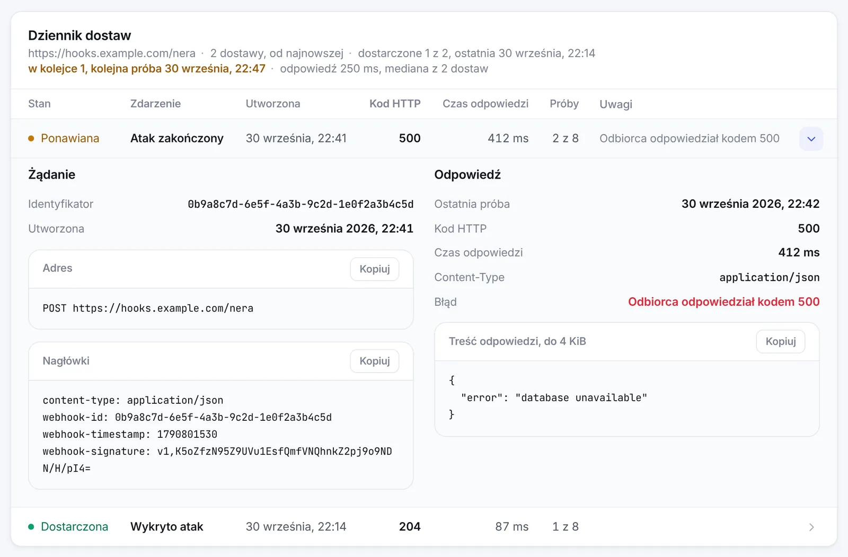Screen dimensions: 848x557
Task: Click the 204 HTTP code cell
Action: point(410,527)
